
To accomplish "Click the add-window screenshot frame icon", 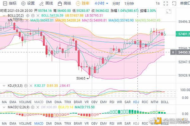I will point(174,3).
